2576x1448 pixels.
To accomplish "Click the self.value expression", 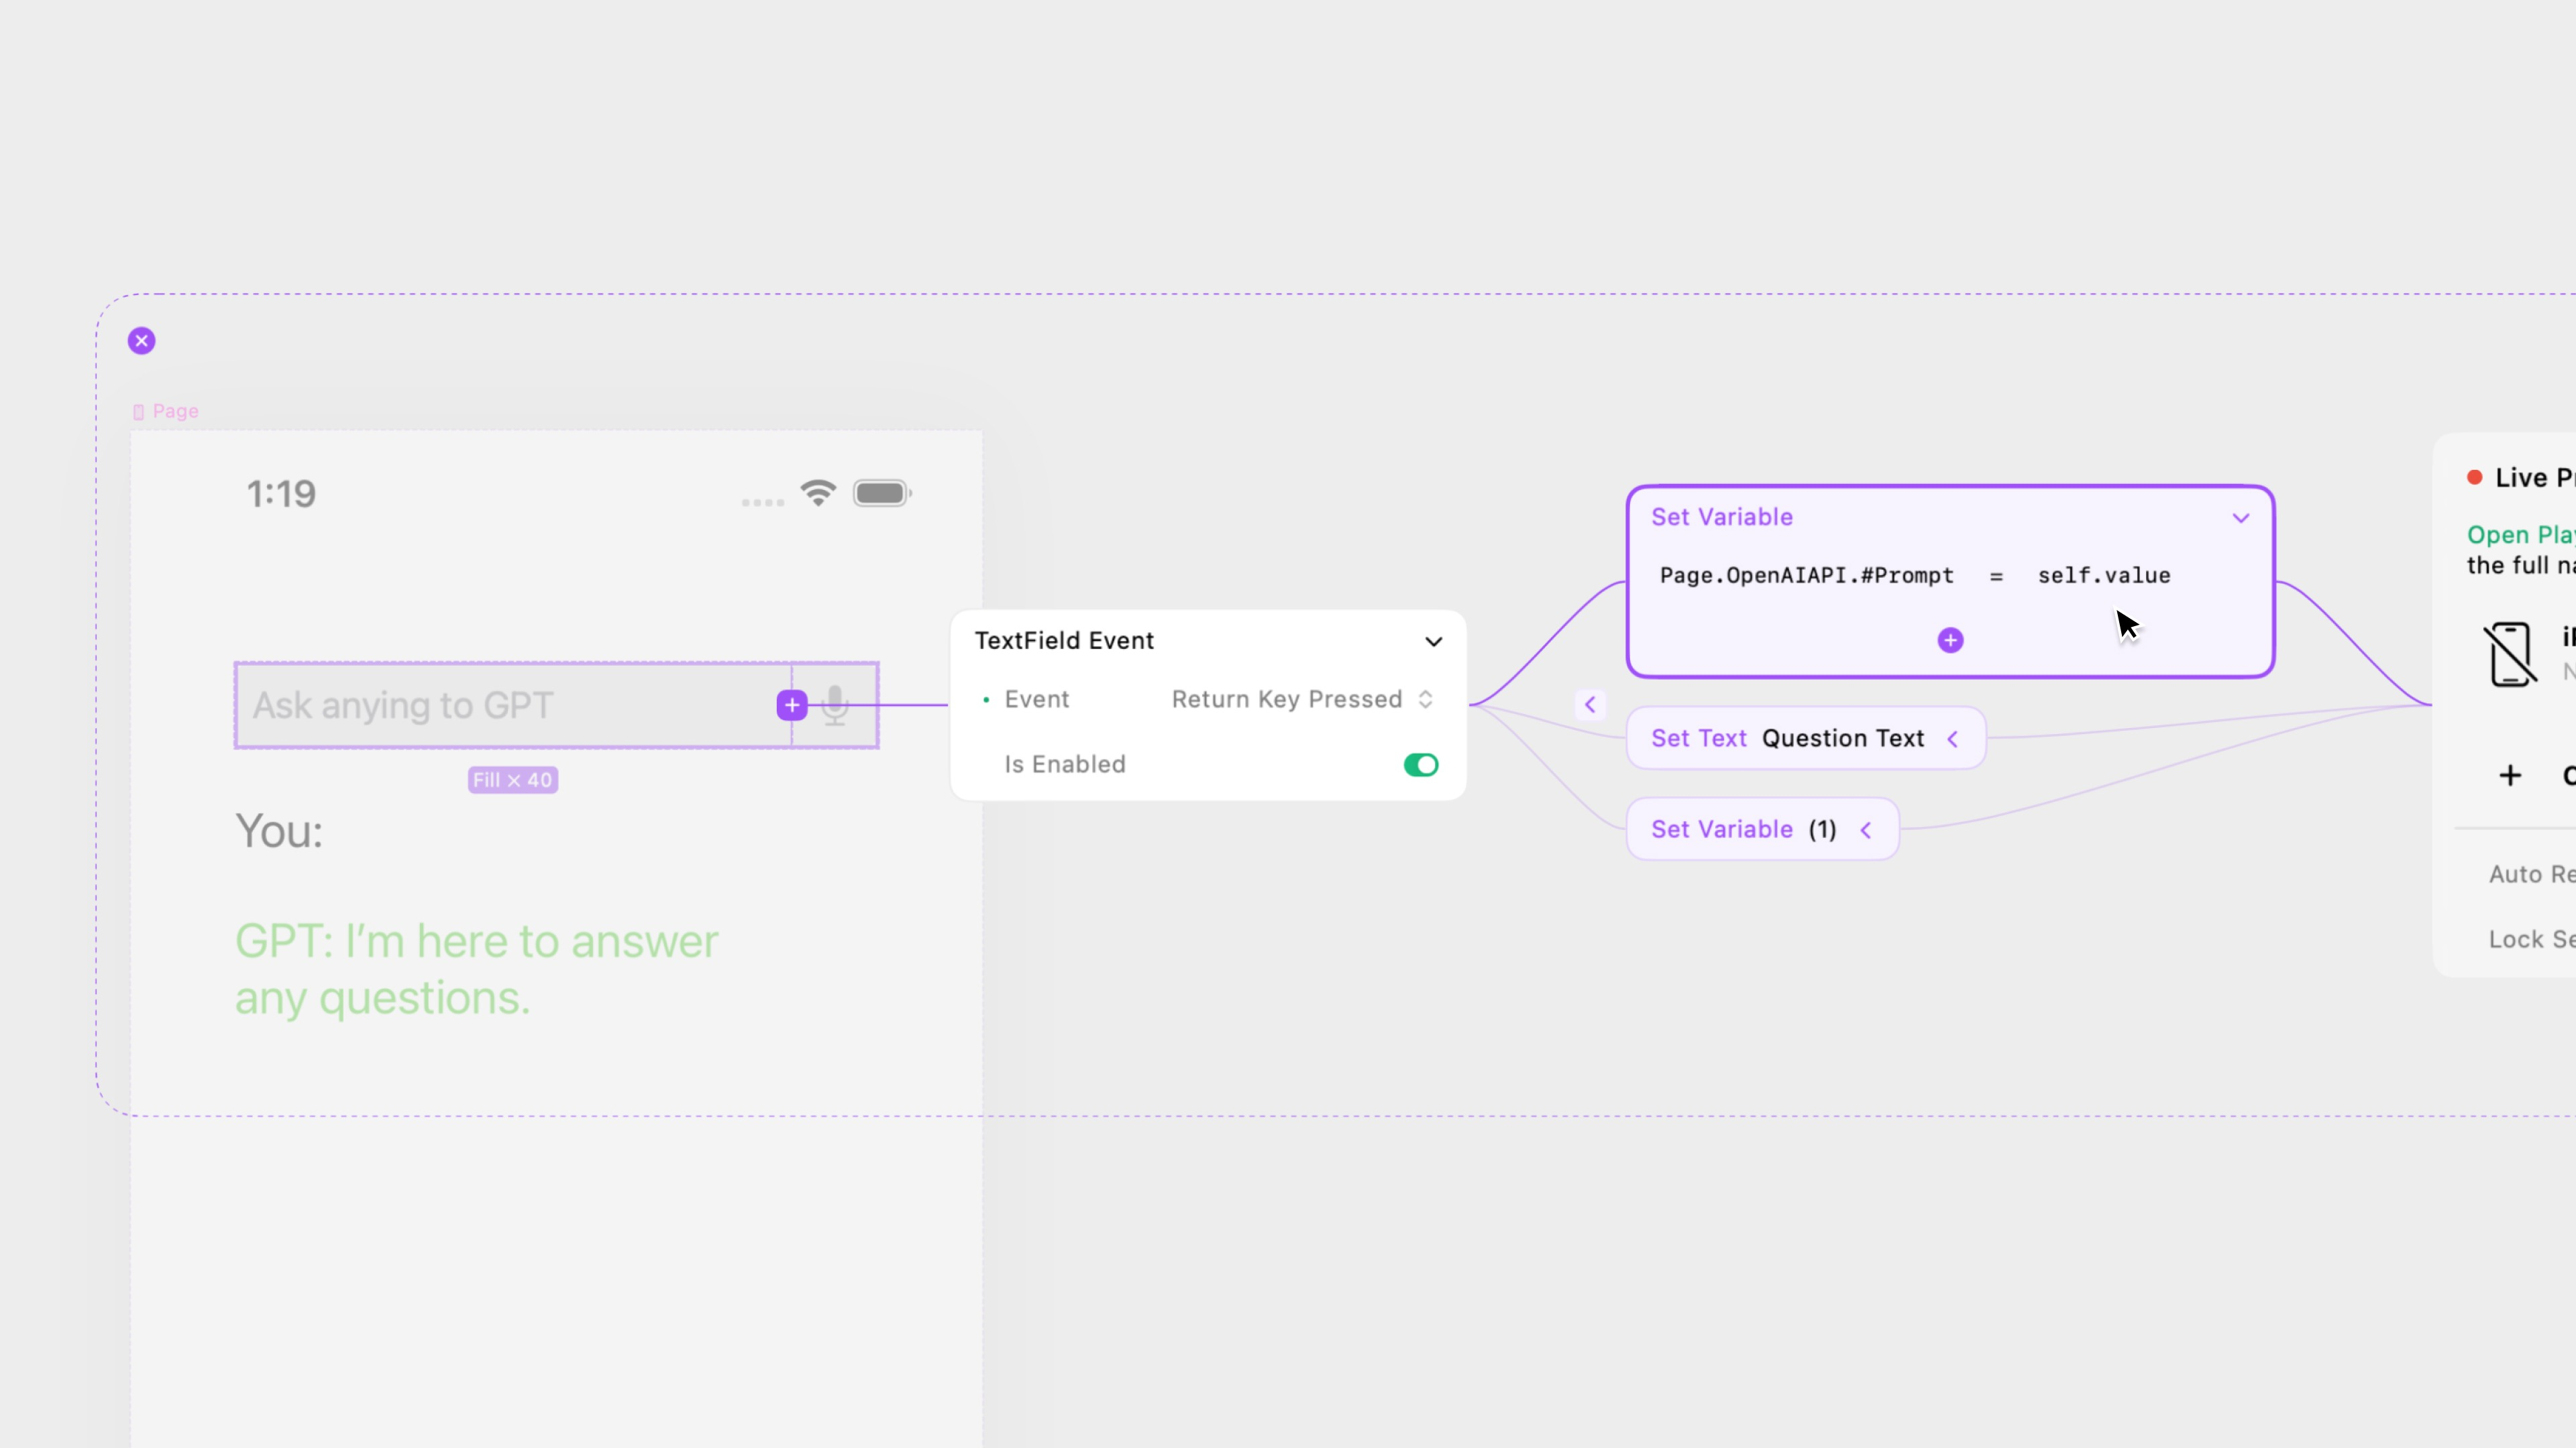I will pos(2103,576).
